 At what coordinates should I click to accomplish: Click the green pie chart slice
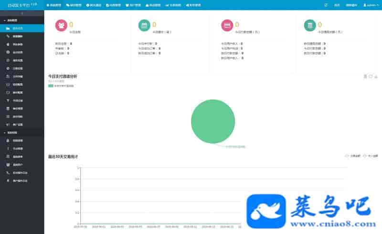pyautogui.click(x=213, y=121)
